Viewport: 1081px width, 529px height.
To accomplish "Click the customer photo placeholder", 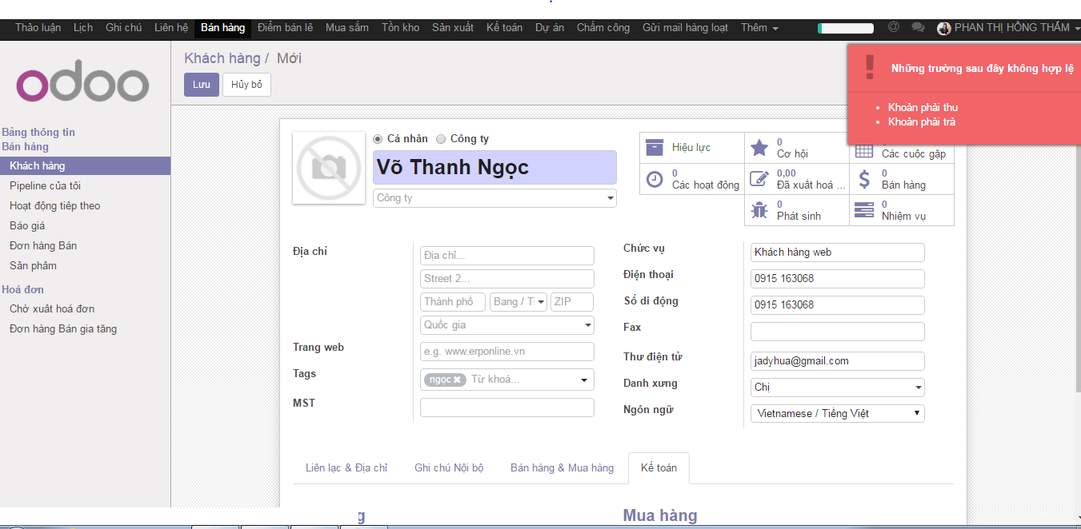I will tap(329, 168).
